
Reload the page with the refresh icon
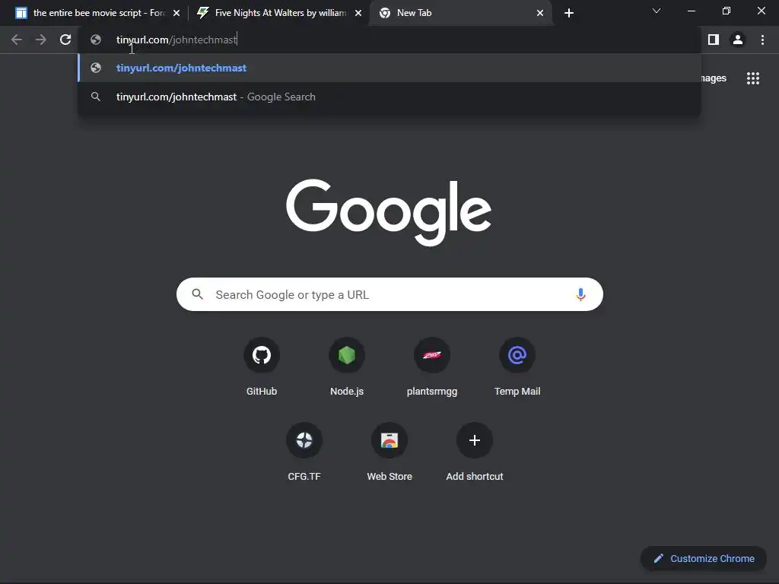coord(65,40)
